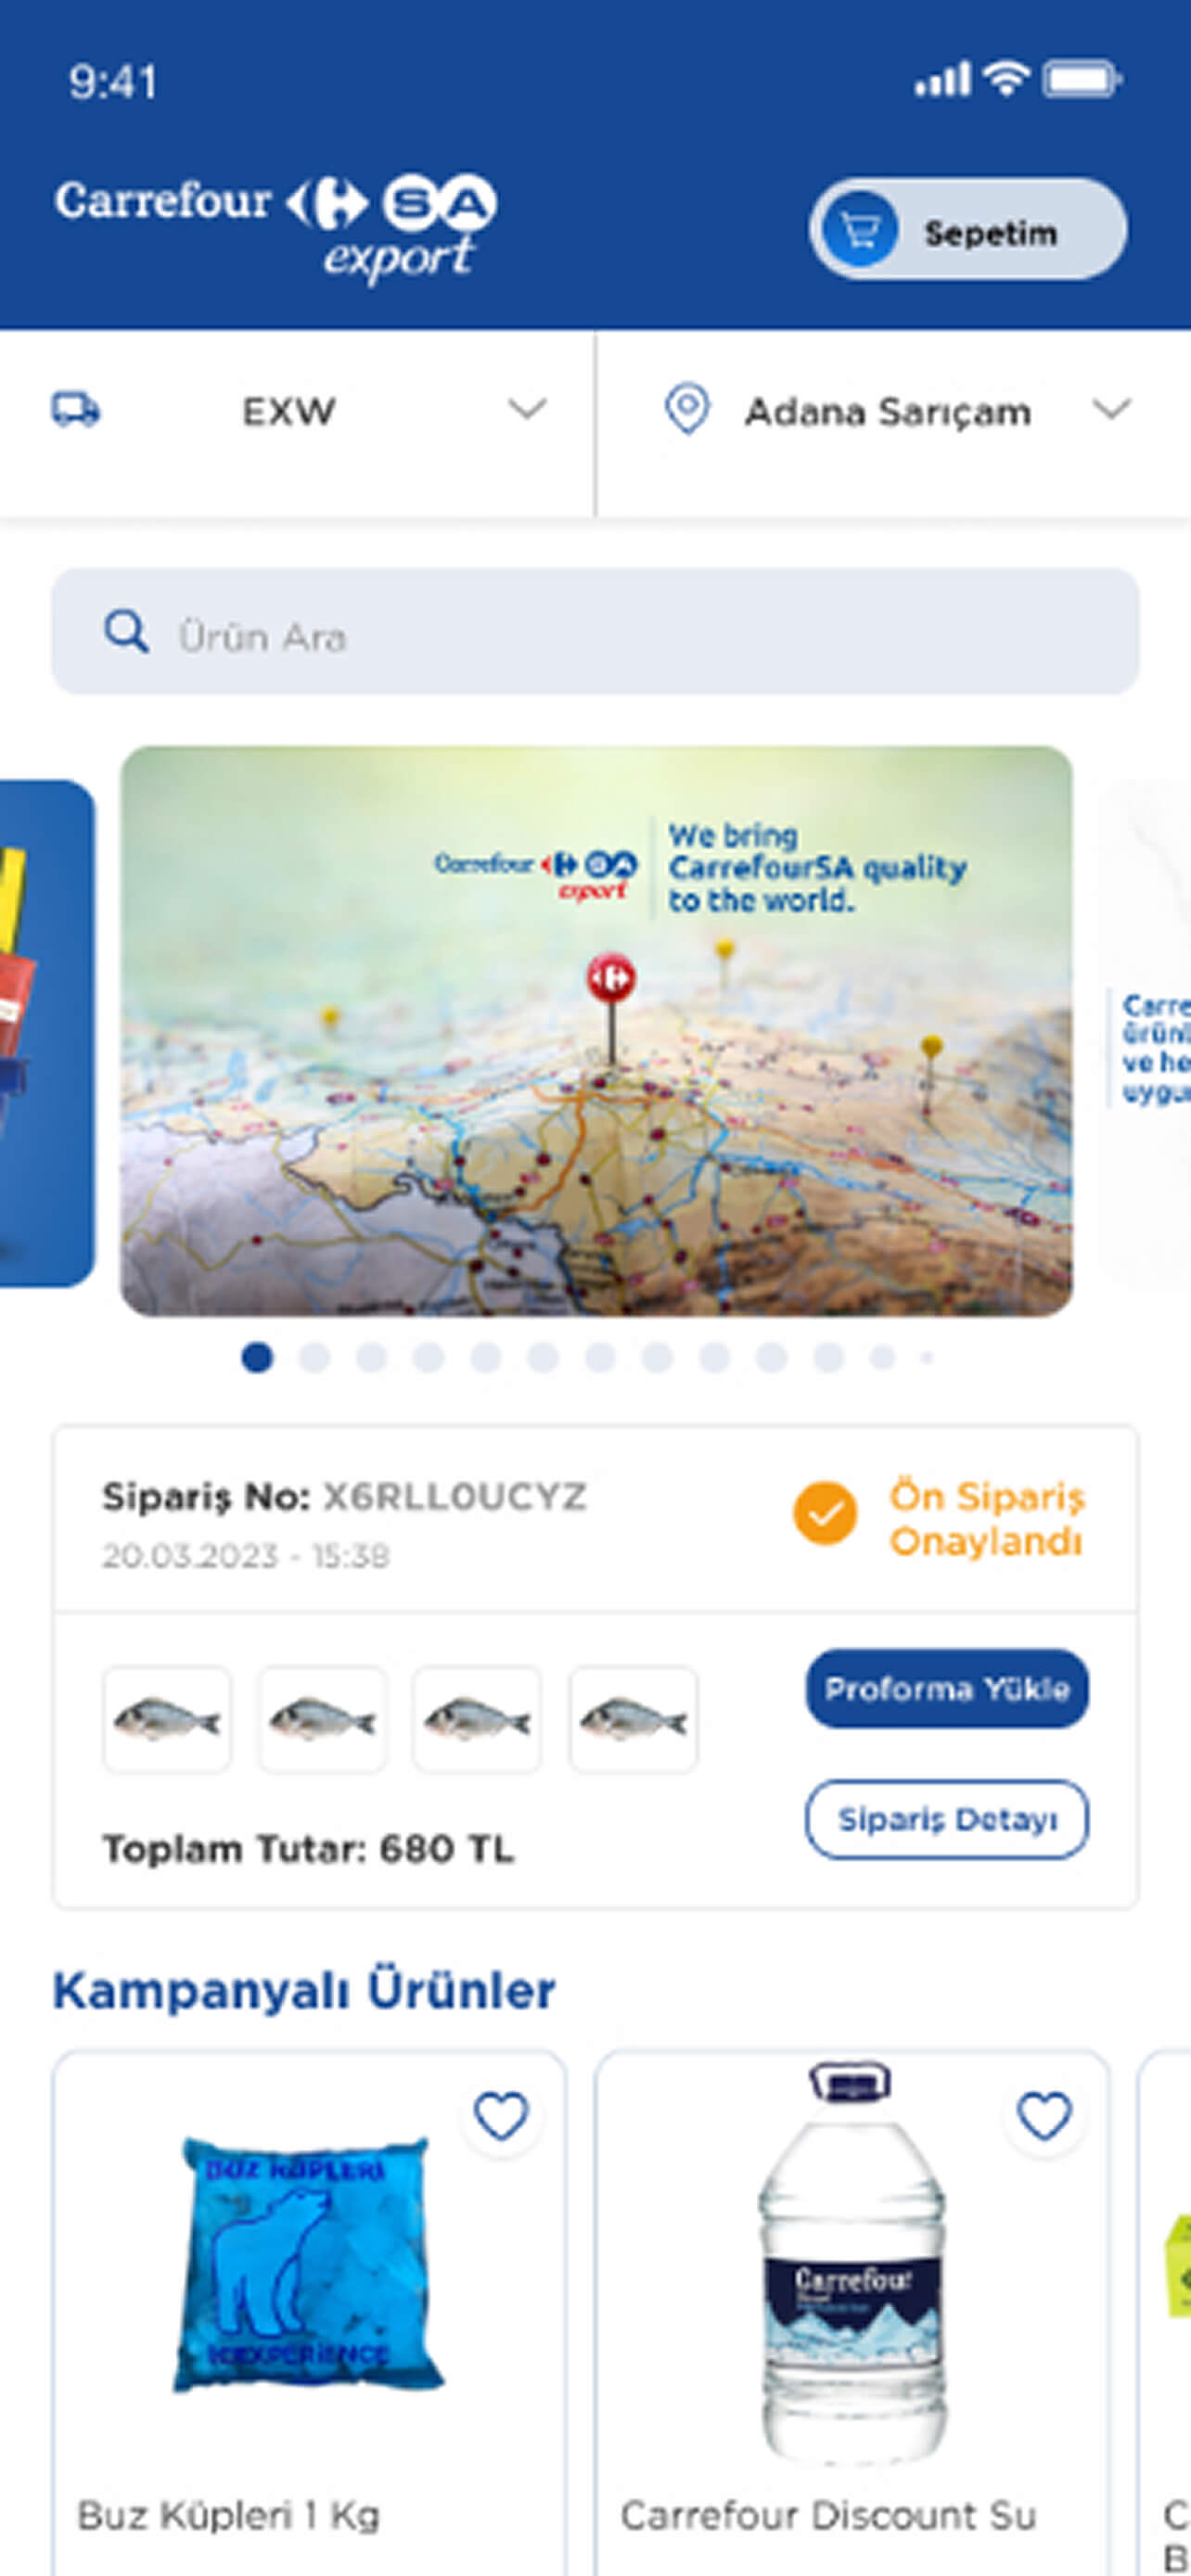
Task: Click the delivery truck icon
Action: (76, 410)
